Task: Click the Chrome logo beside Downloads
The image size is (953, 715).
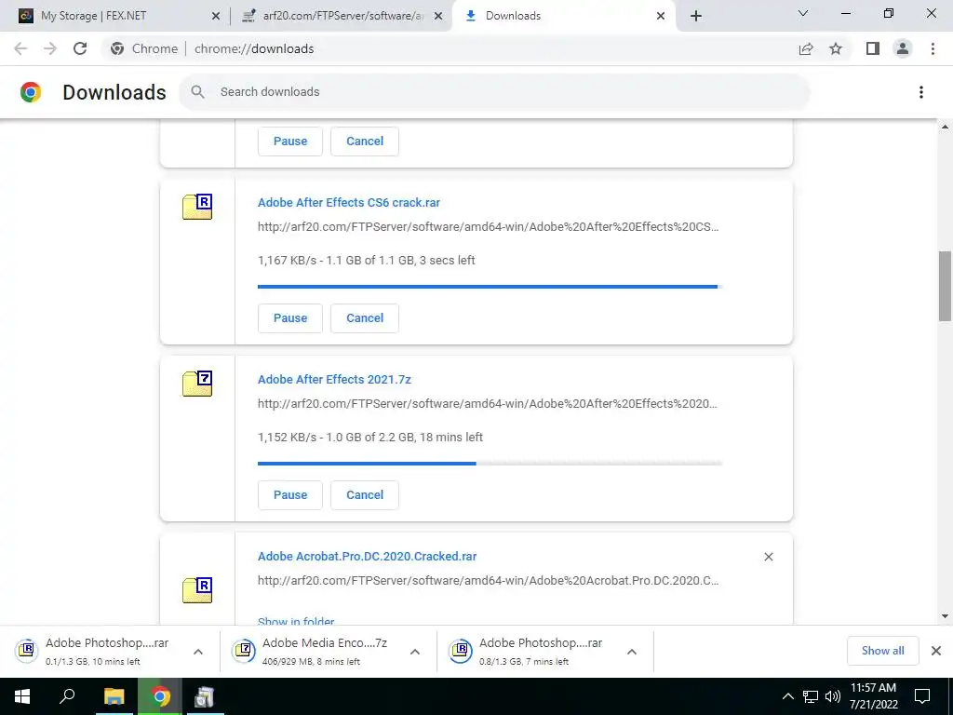Action: click(31, 92)
